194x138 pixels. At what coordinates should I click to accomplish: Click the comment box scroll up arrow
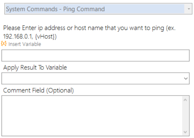[x=185, y=100]
